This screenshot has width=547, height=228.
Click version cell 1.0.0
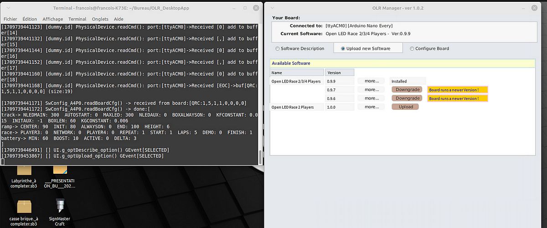click(340, 107)
